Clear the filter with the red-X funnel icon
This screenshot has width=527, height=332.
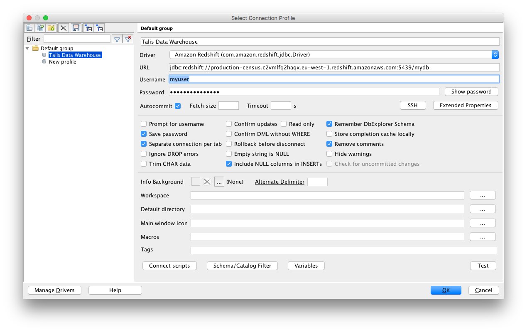pos(127,39)
